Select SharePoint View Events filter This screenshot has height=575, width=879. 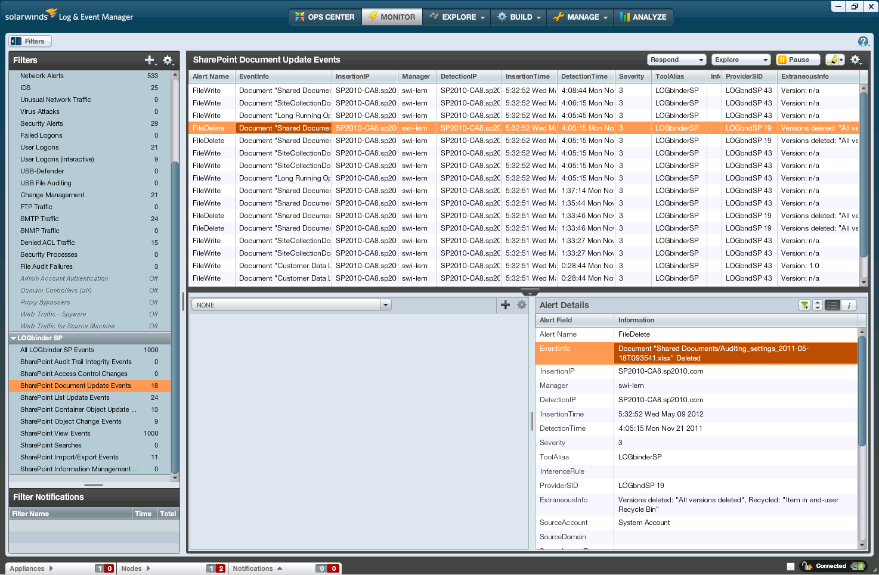[x=89, y=433]
